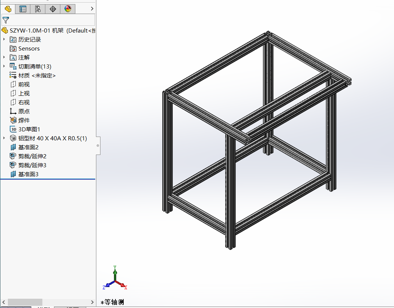
Task: Collapse the feature tree panel handle
Action: coord(98,146)
